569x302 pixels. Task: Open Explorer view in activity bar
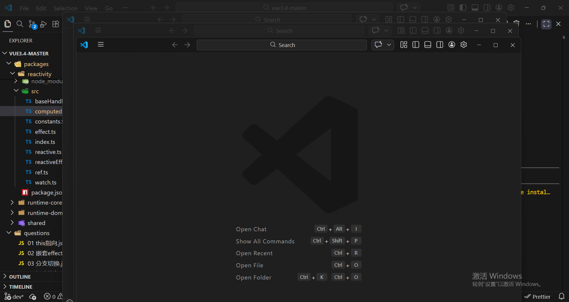(x=8, y=24)
